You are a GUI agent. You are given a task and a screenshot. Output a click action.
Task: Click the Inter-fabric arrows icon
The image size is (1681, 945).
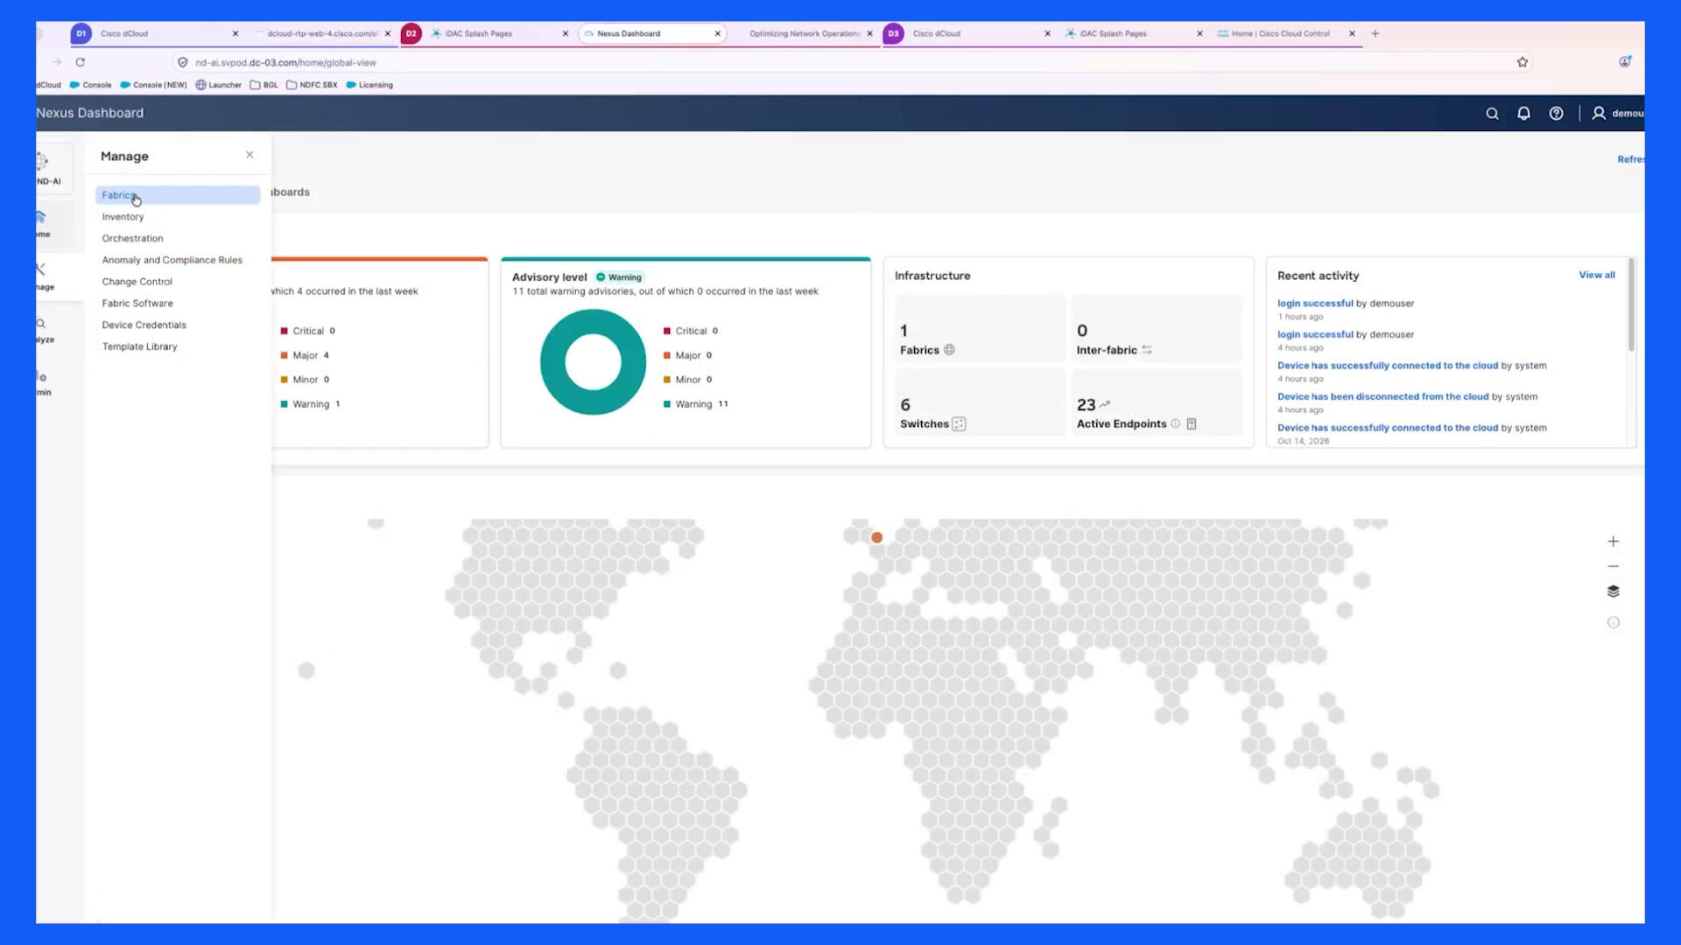[1146, 350]
